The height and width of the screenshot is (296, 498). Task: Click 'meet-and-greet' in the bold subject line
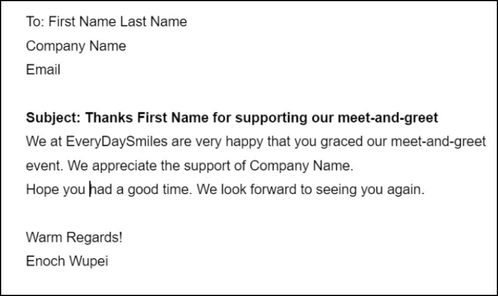pyautogui.click(x=388, y=118)
